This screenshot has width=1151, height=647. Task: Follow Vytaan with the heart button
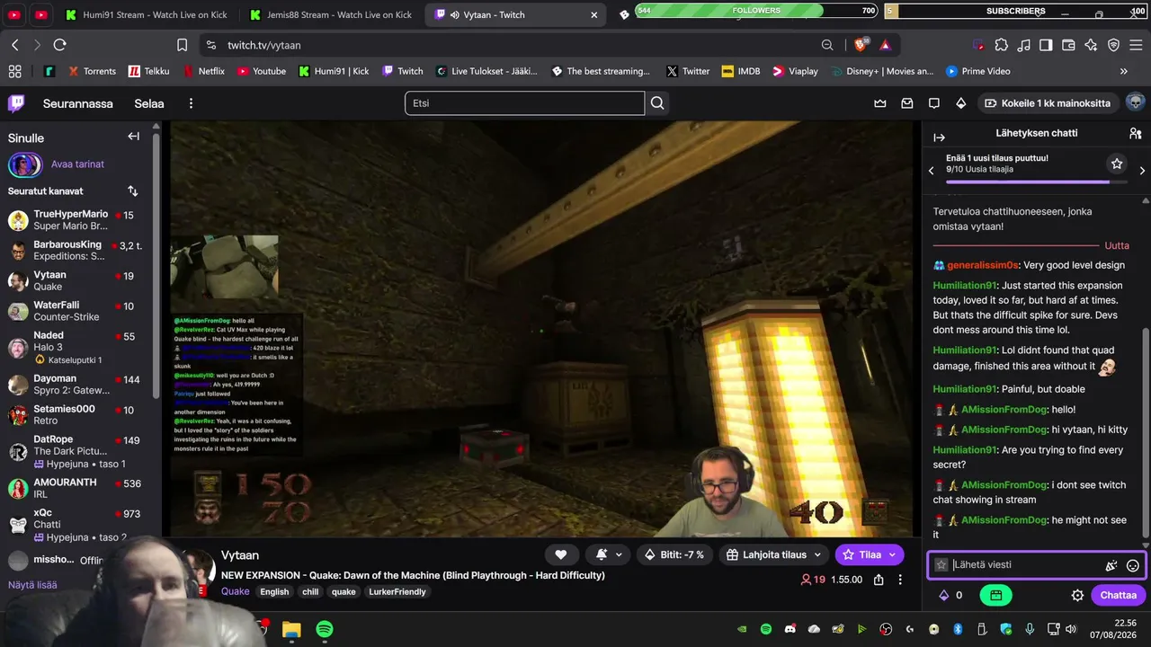(560, 554)
